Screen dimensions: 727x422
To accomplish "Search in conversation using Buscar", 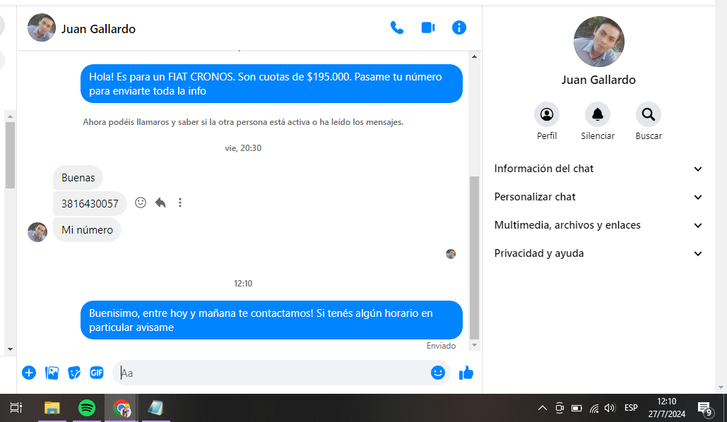I will (x=648, y=114).
